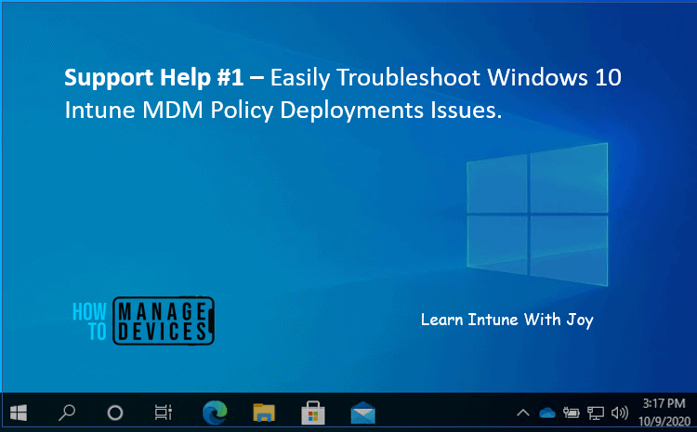Open Microsoft Store from taskbar
This screenshot has width=697, height=432.
tap(313, 412)
